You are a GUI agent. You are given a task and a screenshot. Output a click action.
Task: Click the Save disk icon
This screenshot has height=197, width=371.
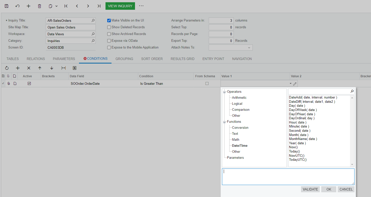(x=6, y=6)
